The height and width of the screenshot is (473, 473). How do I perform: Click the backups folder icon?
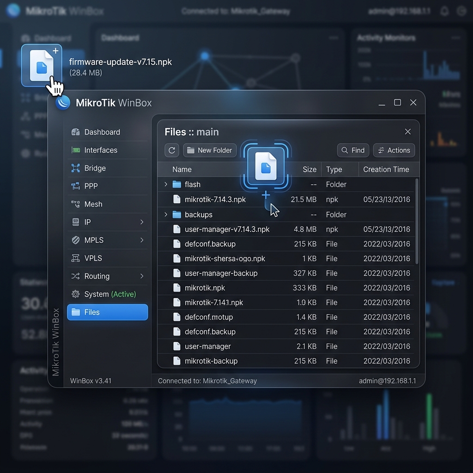177,214
